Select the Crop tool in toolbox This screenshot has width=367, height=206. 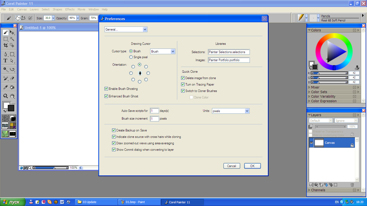pos(5,45)
